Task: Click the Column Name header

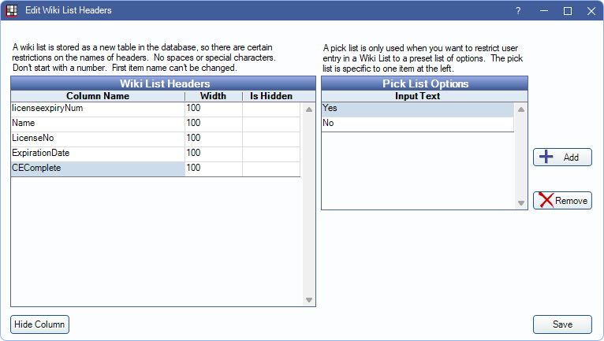Action: coord(98,96)
